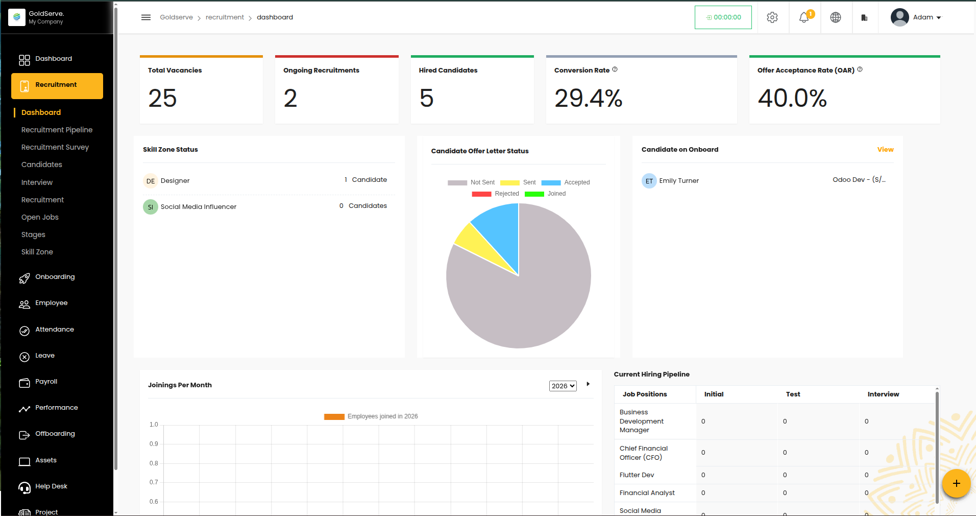Click the Assets laptop icon
Image resolution: width=976 pixels, height=516 pixels.
point(25,462)
